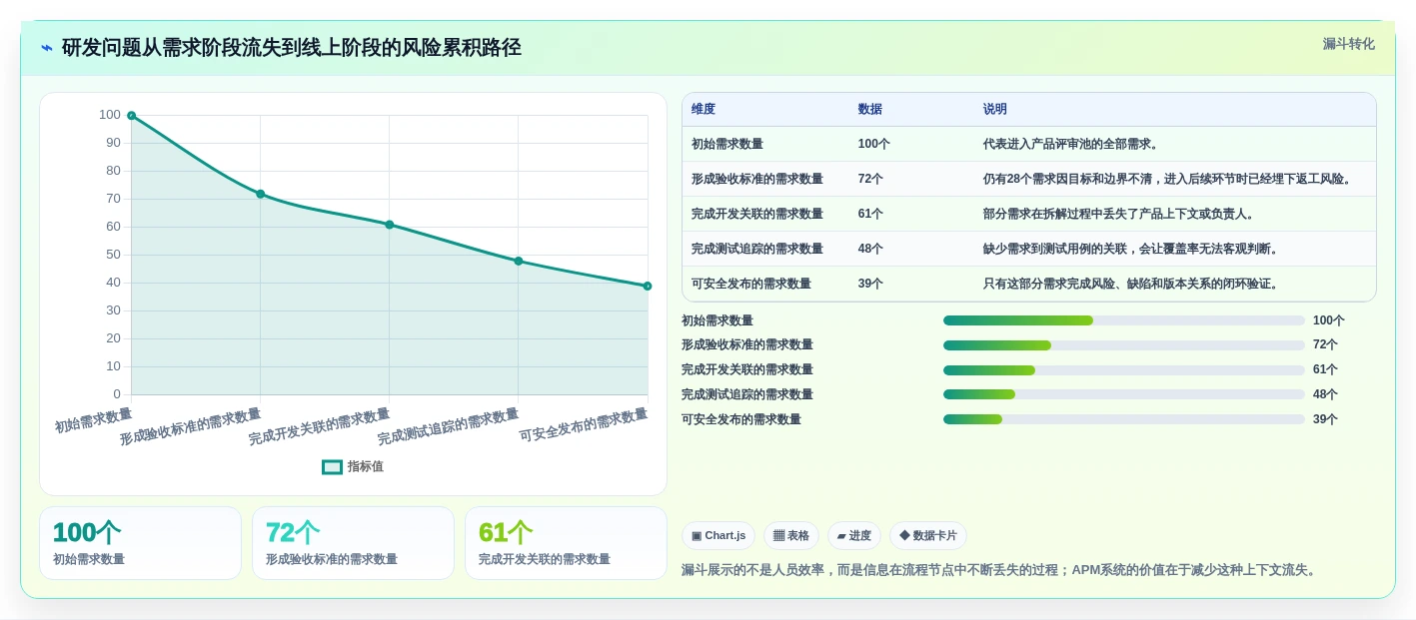The image size is (1416, 620).
Task: Click the chart data point at 72
Action: pyautogui.click(x=260, y=194)
